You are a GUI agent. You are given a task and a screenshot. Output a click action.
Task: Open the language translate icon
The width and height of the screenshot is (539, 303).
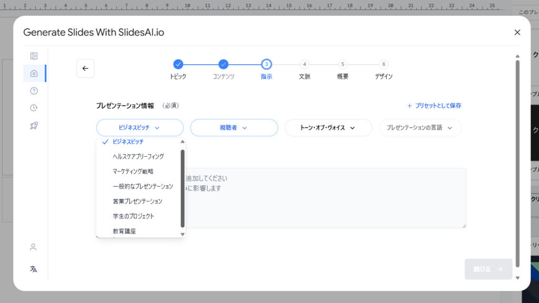33,269
